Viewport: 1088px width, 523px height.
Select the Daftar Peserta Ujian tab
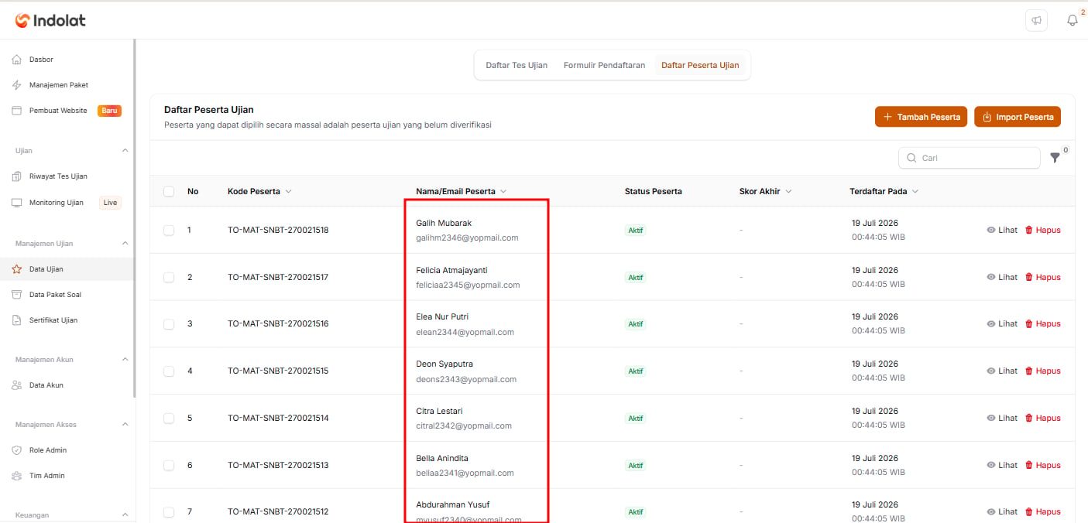click(x=700, y=66)
